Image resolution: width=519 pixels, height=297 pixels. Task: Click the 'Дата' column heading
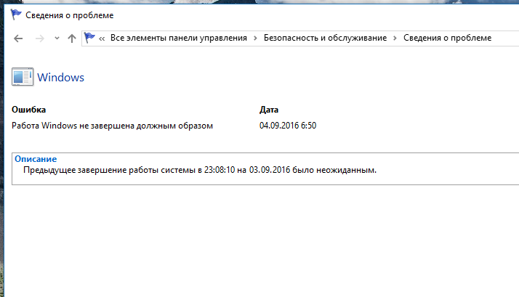[269, 110]
